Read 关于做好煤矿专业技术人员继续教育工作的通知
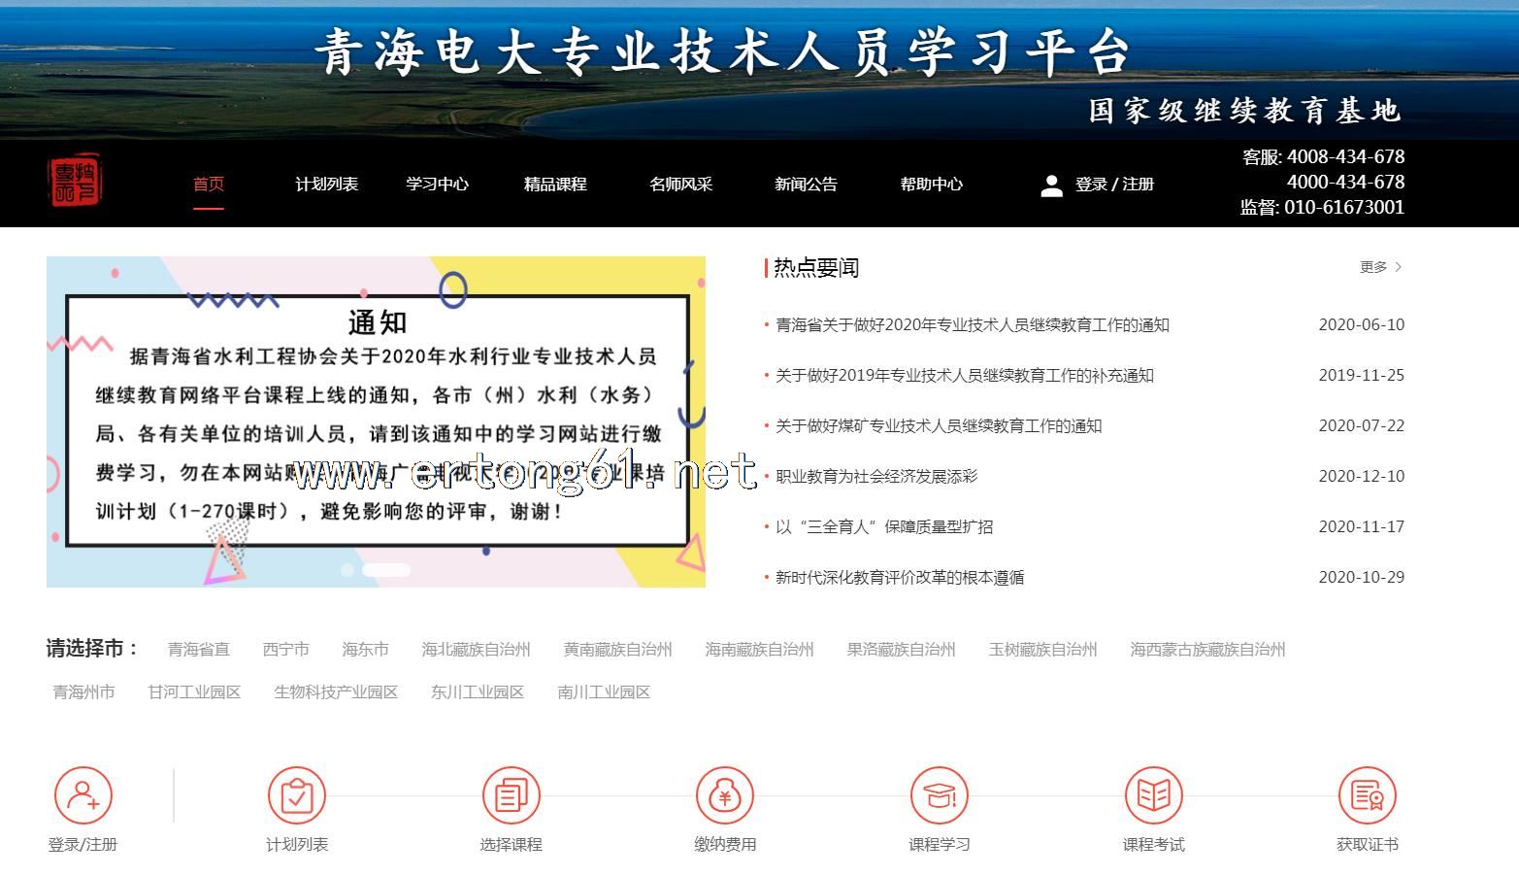This screenshot has width=1519, height=876. [938, 426]
